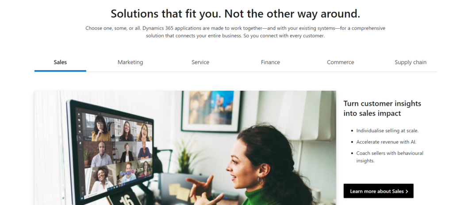This screenshot has width=453, height=205.
Task: Click the "Solutions that fit you" main heading
Action: (x=235, y=14)
